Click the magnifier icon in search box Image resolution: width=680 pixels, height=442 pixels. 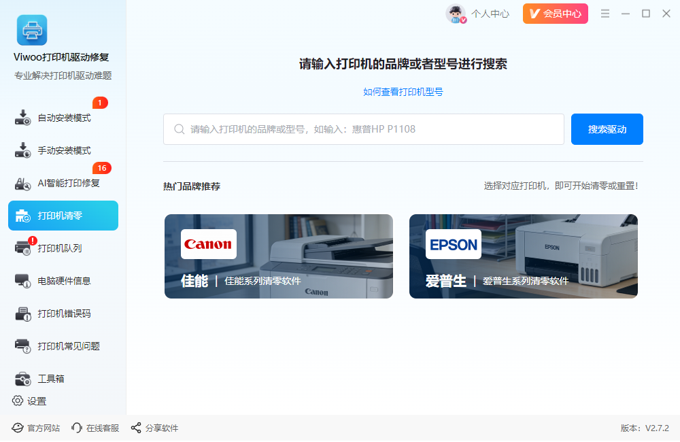179,129
